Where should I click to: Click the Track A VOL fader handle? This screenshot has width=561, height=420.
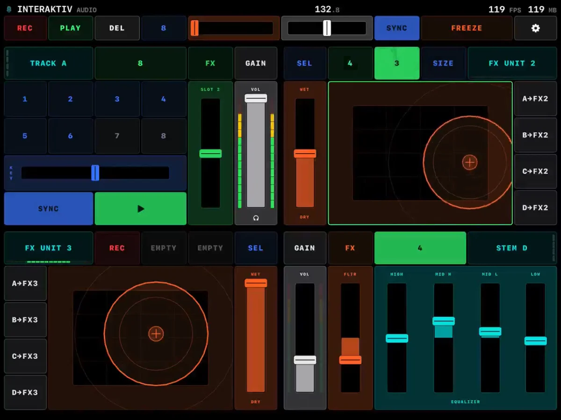point(256,98)
